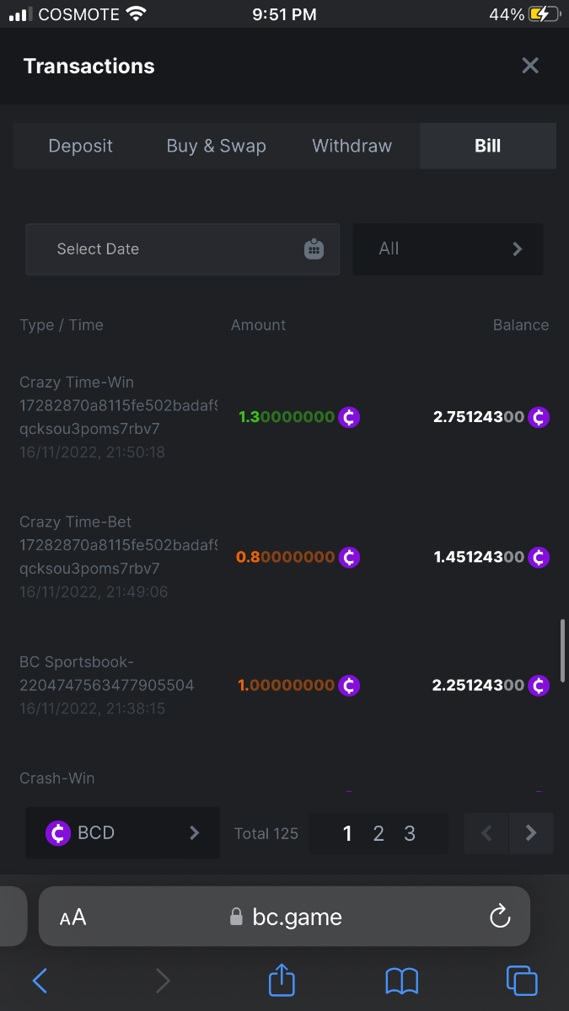
Task: Go to page 2 of transactions
Action: click(x=378, y=833)
